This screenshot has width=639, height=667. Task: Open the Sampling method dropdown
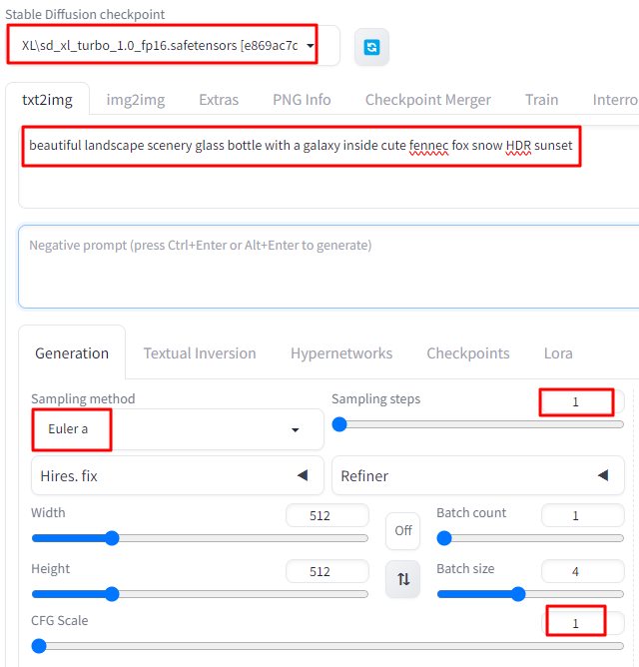tap(178, 429)
